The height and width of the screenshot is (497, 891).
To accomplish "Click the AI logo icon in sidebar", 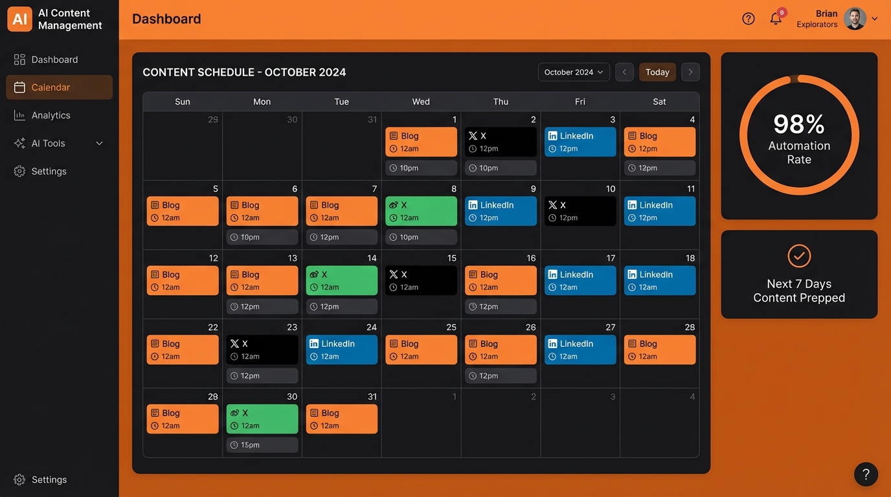I will pos(19,19).
